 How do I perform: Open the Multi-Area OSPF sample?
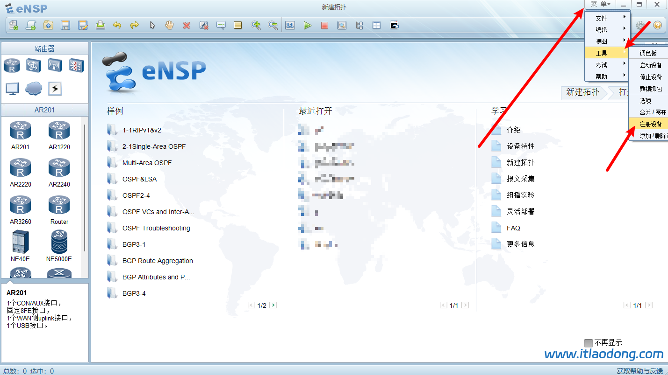coord(147,163)
